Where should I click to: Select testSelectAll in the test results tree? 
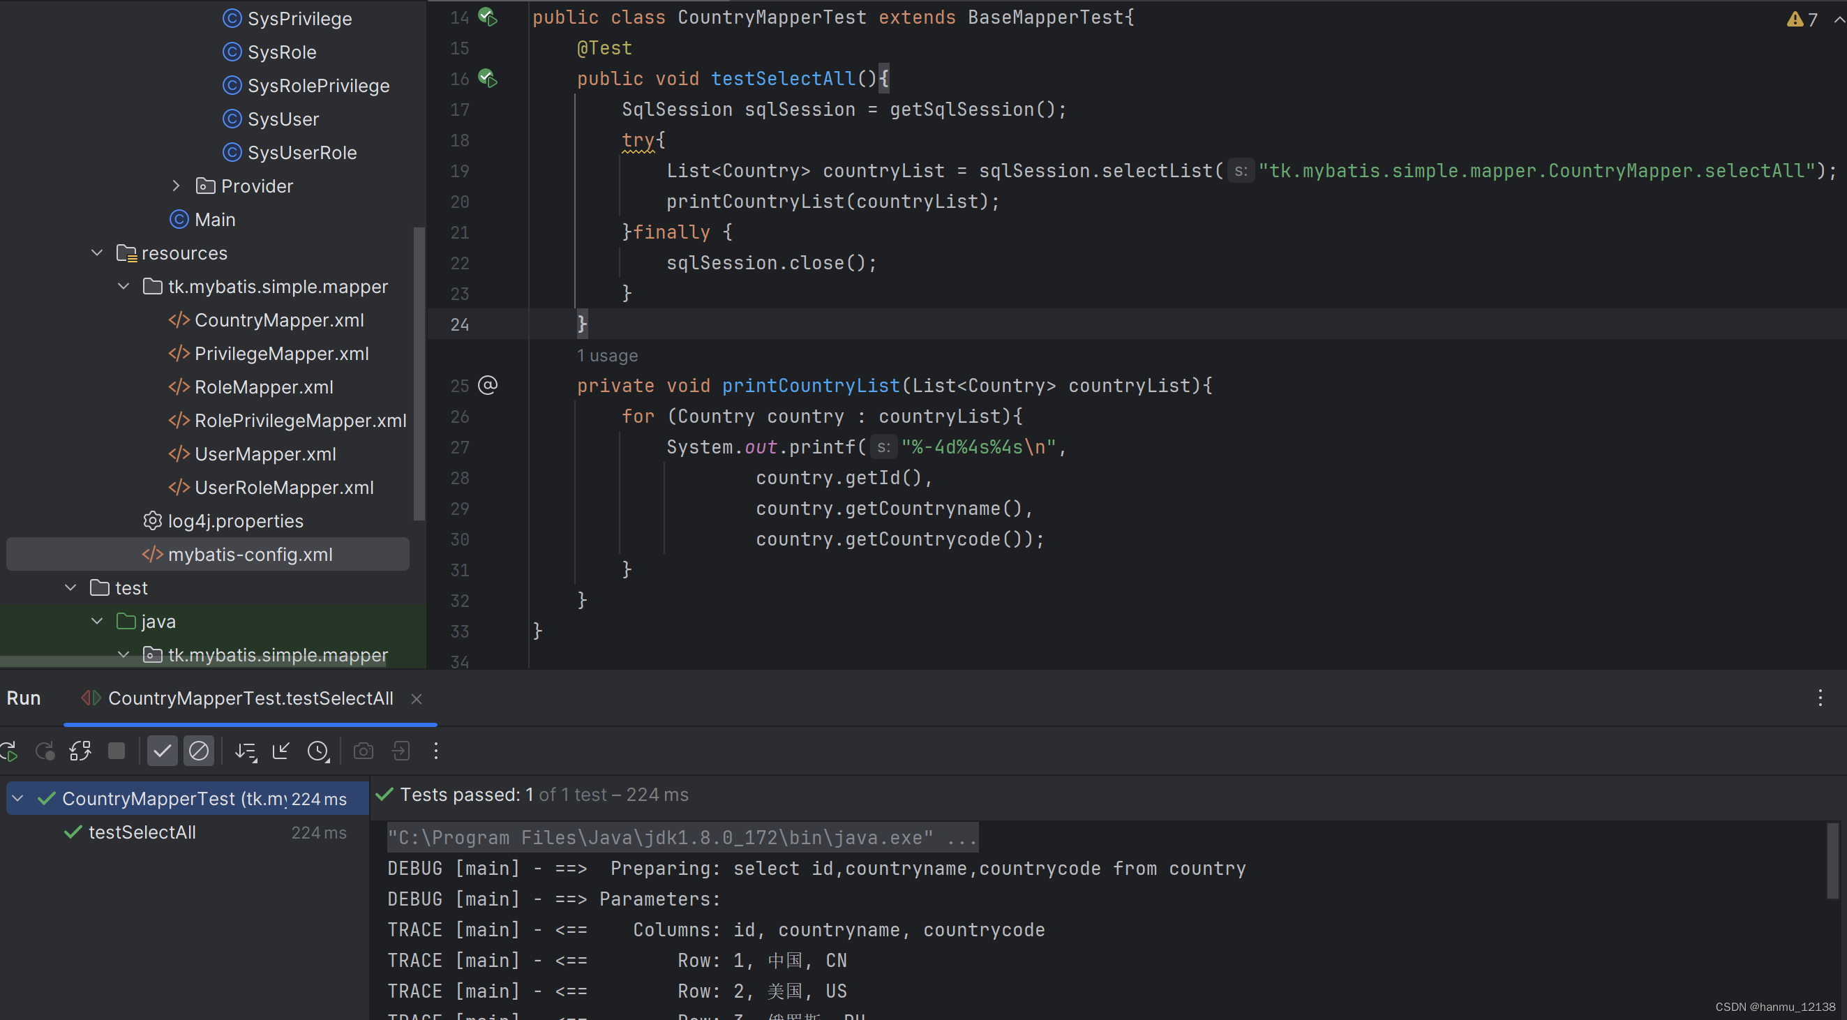pos(141,832)
